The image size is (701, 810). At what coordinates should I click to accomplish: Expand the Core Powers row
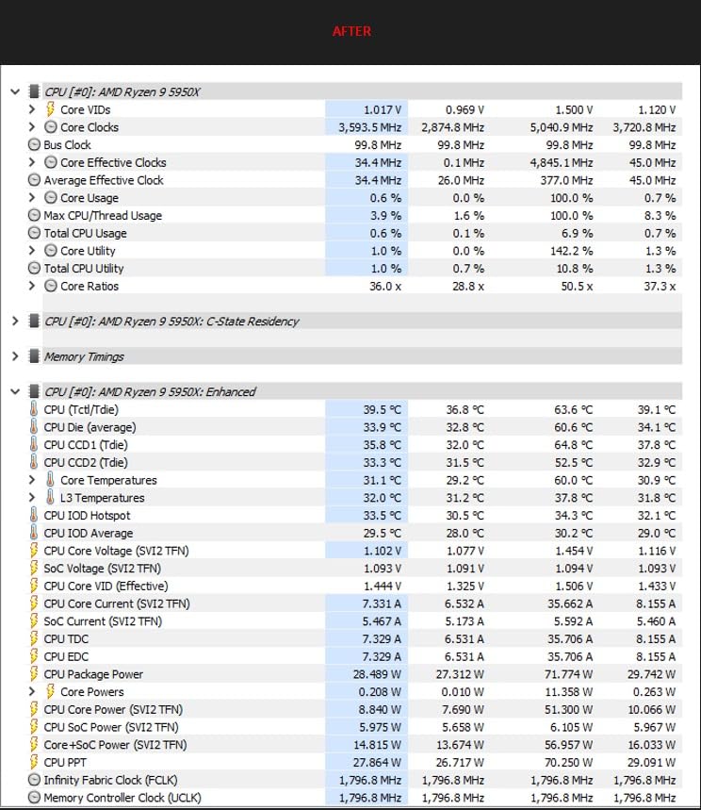point(32,692)
